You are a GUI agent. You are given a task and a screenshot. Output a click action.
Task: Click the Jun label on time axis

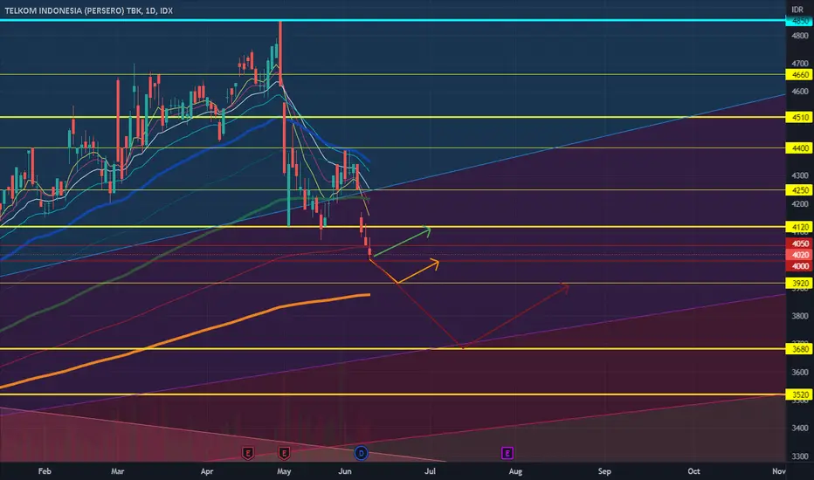[x=345, y=471]
